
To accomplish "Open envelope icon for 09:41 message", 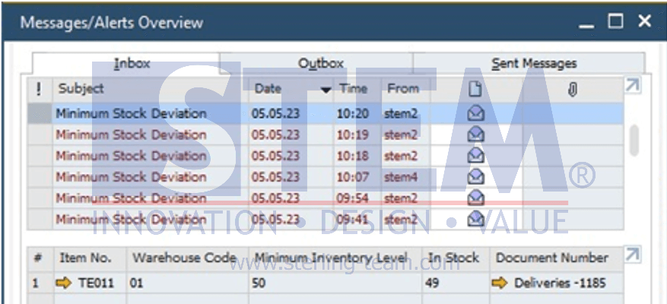I will [x=475, y=219].
